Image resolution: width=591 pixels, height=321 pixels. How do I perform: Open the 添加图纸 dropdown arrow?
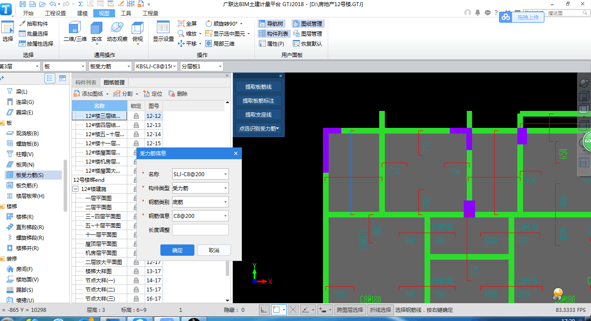(107, 94)
